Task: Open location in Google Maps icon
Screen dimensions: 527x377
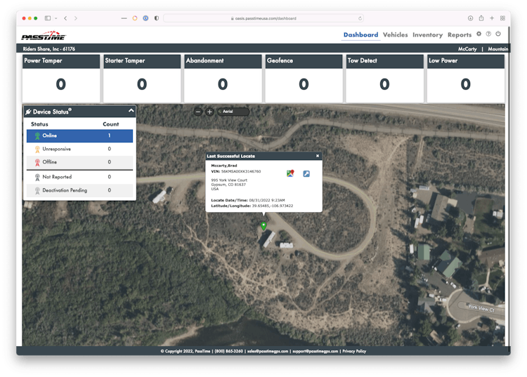Action: [290, 173]
